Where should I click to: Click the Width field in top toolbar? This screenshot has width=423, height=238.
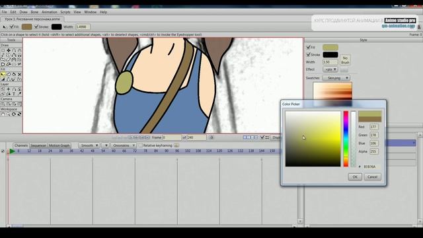tap(83, 26)
